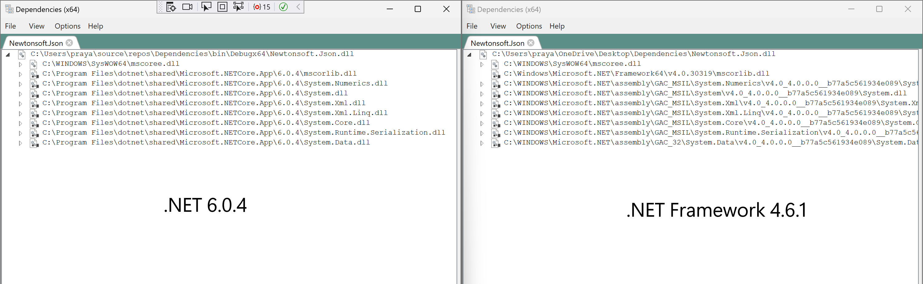923x284 pixels.
Task: Open Go to Live Visual Tree tool
Action: [x=171, y=7]
